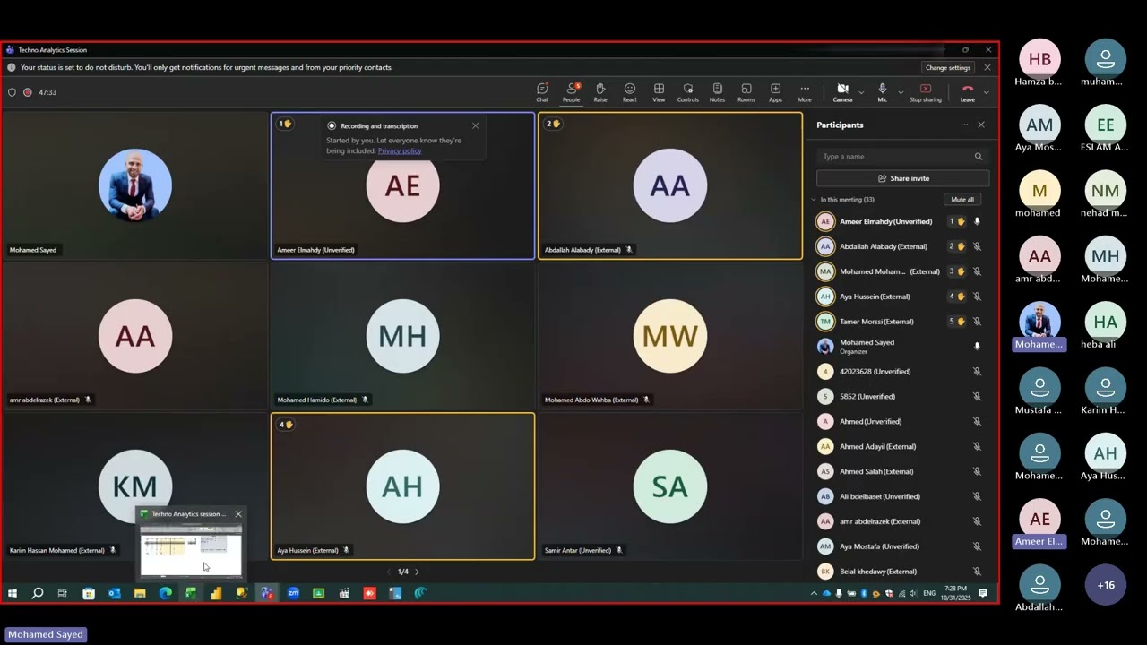The height and width of the screenshot is (645, 1147).
Task: Close the Participants panel
Action: click(981, 125)
